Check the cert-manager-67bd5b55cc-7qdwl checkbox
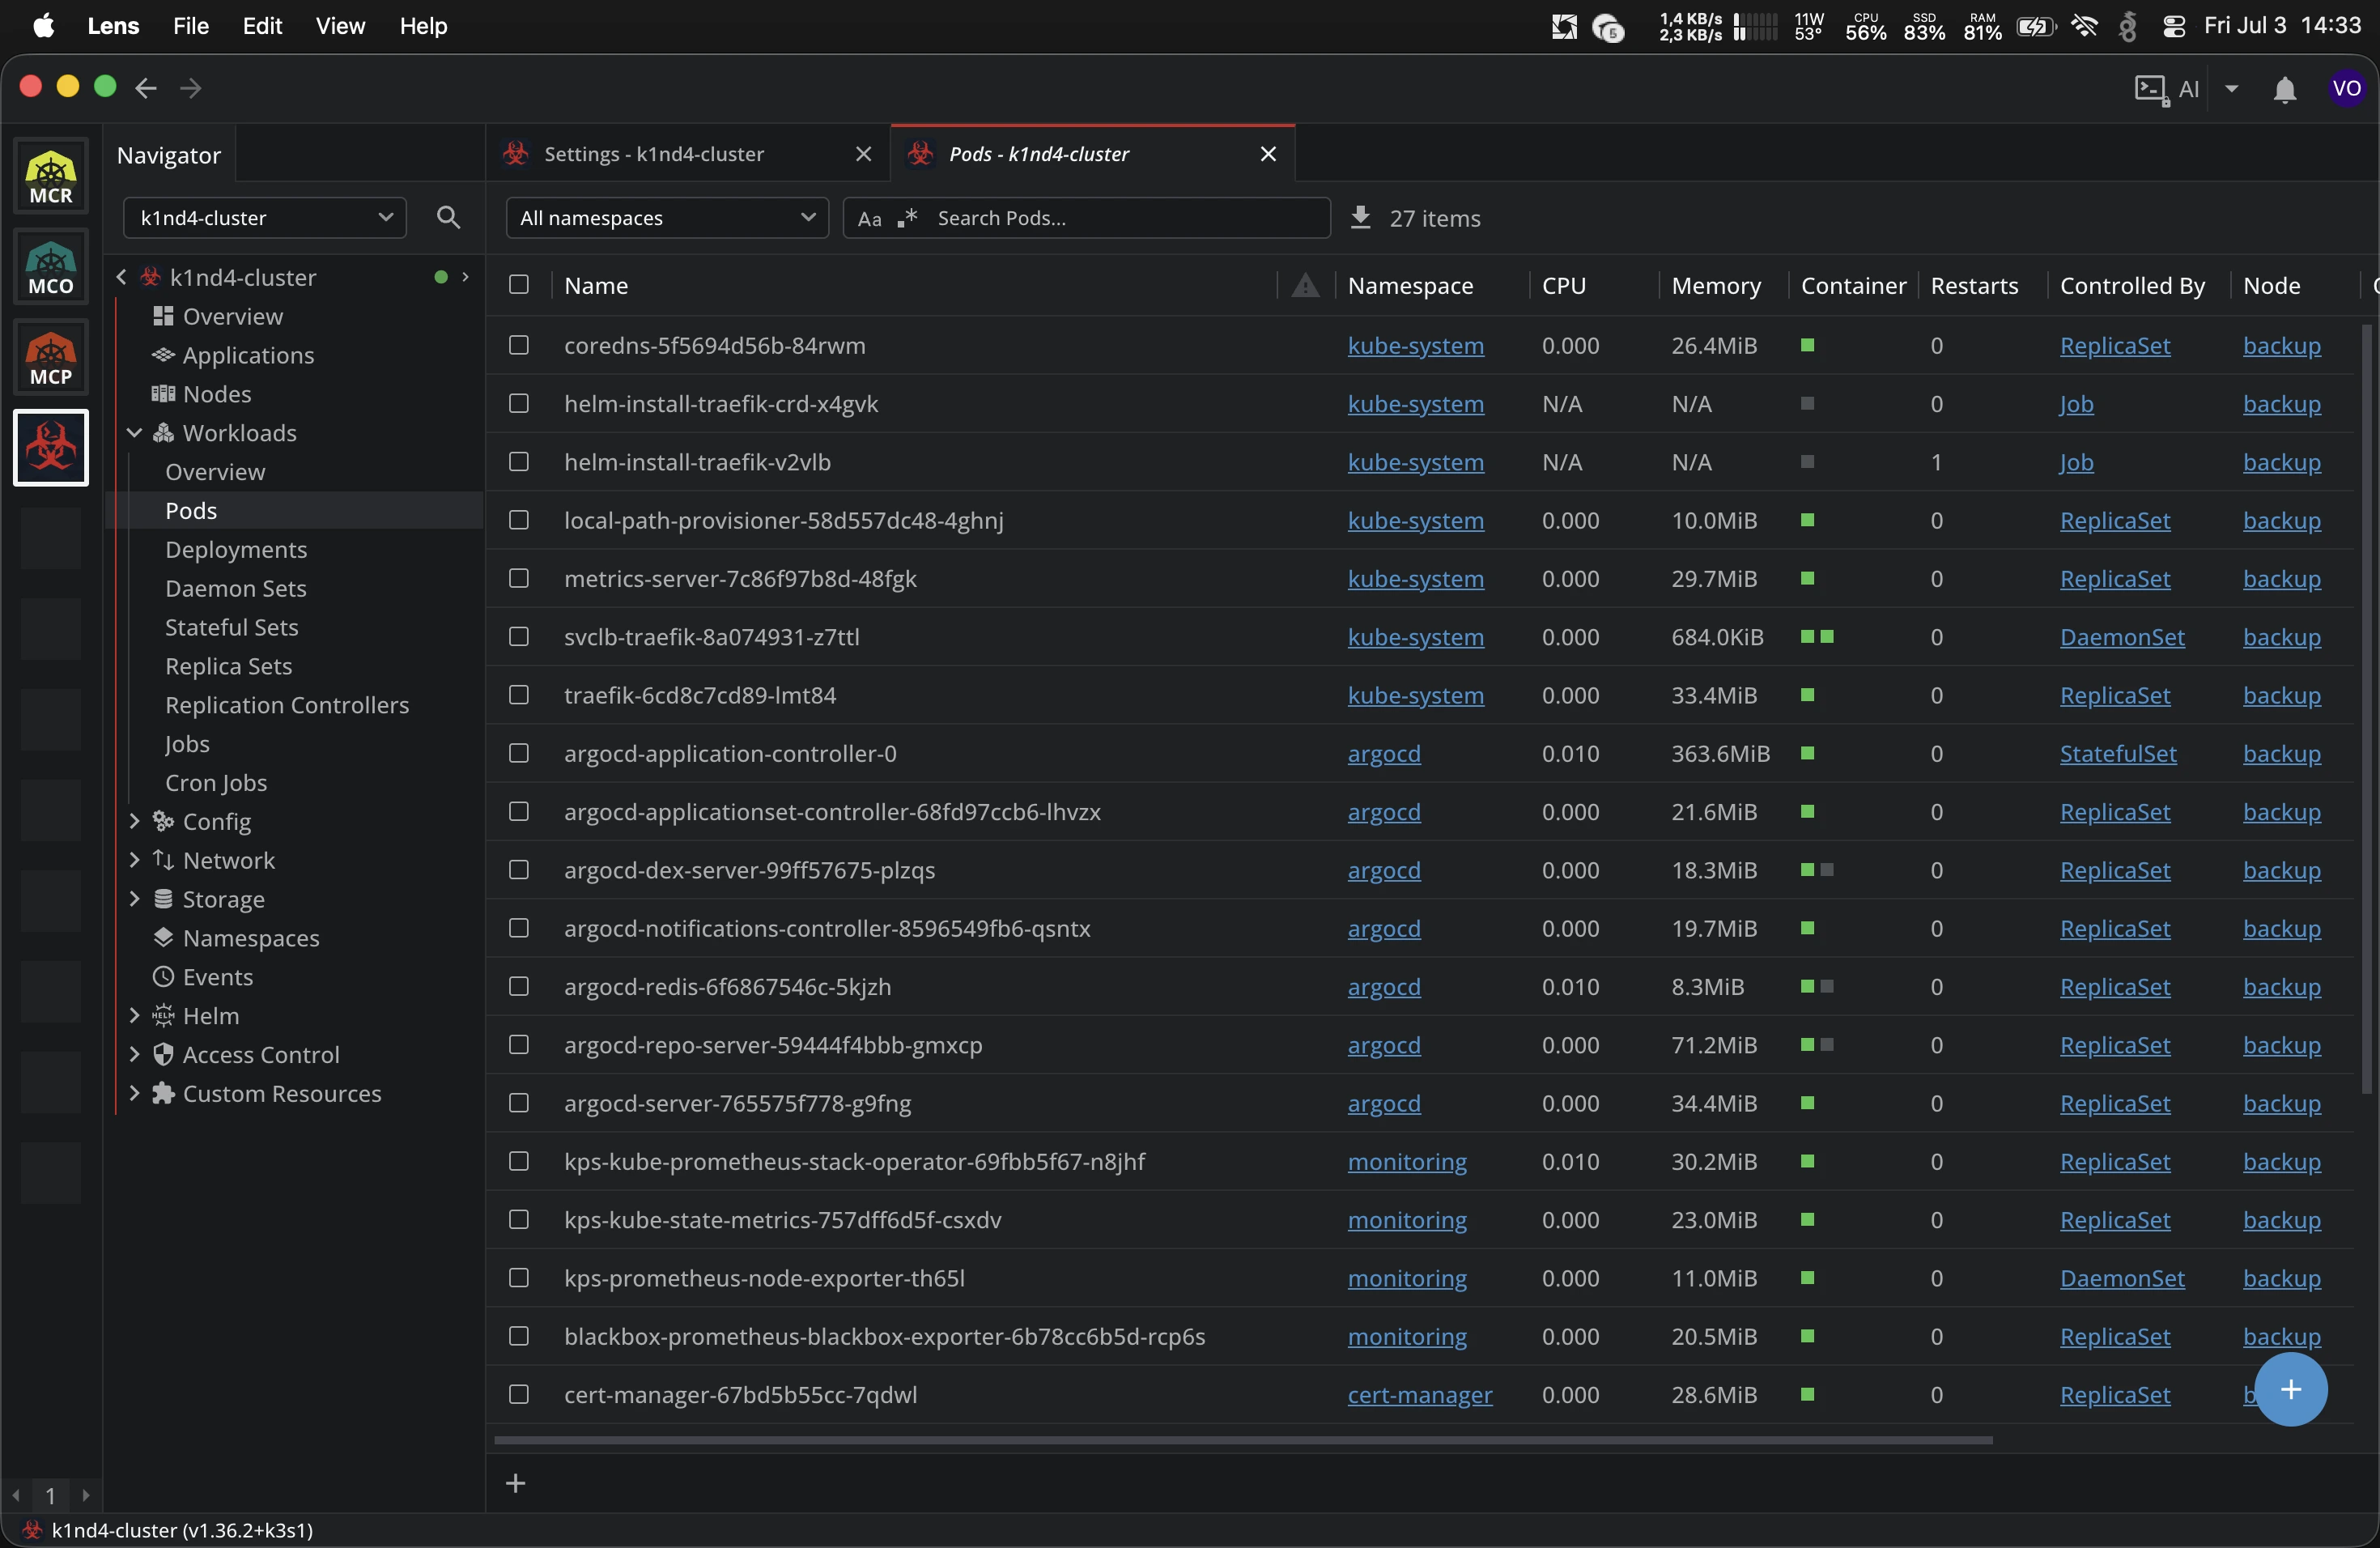Viewport: 2380px width, 1548px height. (518, 1394)
